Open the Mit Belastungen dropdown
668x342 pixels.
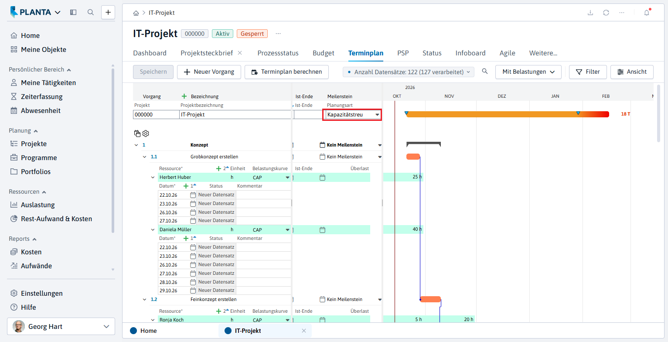[x=528, y=72]
